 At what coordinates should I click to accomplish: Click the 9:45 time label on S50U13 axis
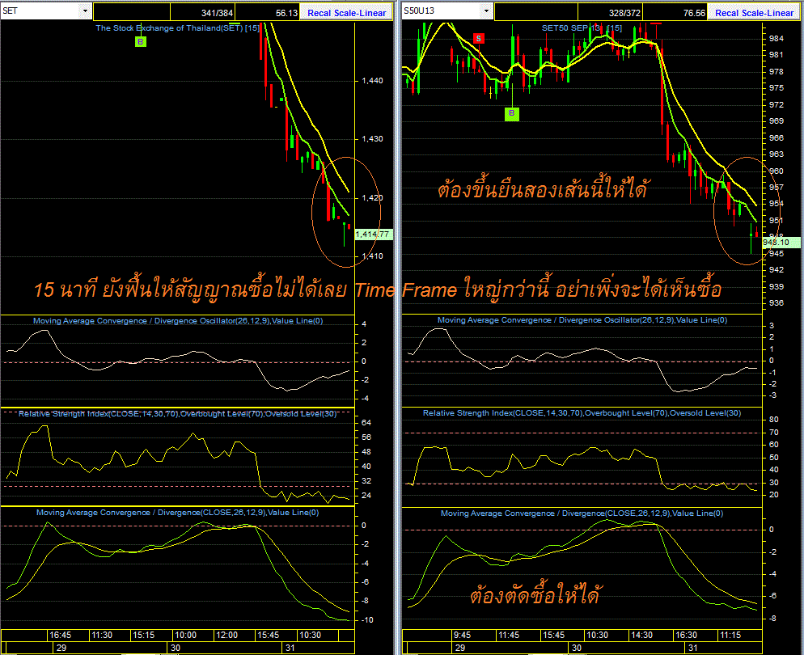point(462,635)
